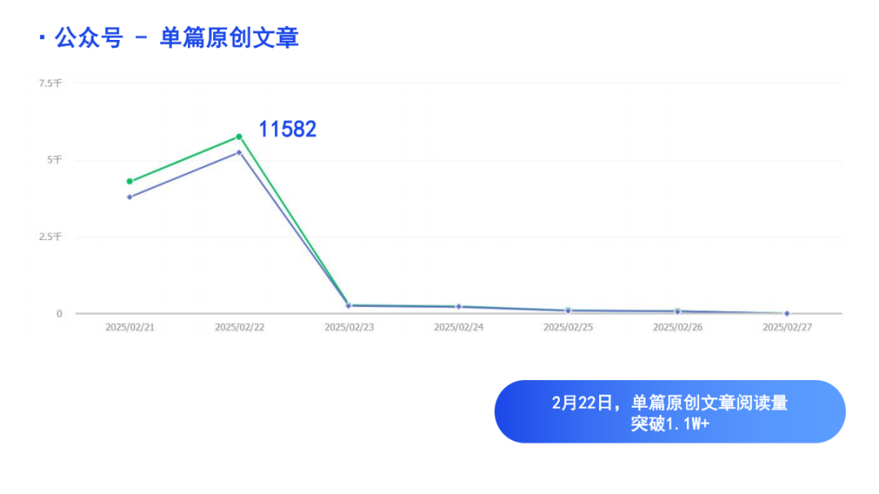Click the 2025/02/24 x-axis date label
The height and width of the screenshot is (494, 879).
click(x=458, y=327)
